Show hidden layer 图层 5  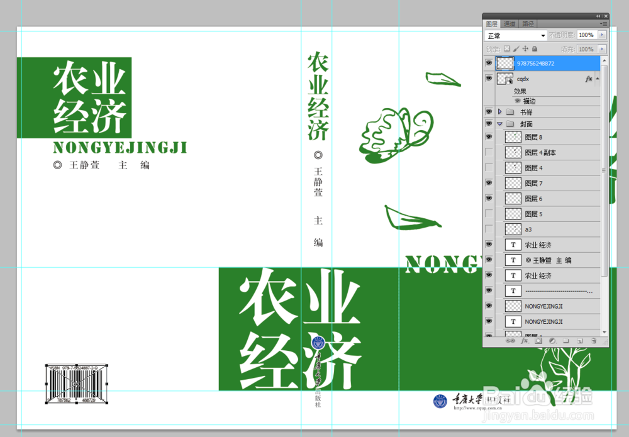coord(489,213)
